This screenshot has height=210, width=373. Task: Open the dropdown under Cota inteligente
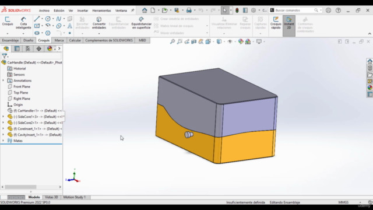pyautogui.click(x=23, y=34)
